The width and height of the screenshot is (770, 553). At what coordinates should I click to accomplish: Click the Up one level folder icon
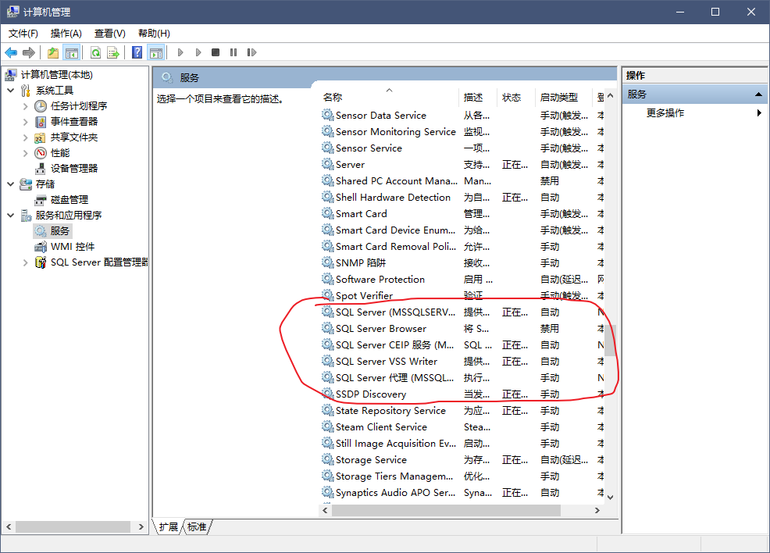pyautogui.click(x=53, y=52)
